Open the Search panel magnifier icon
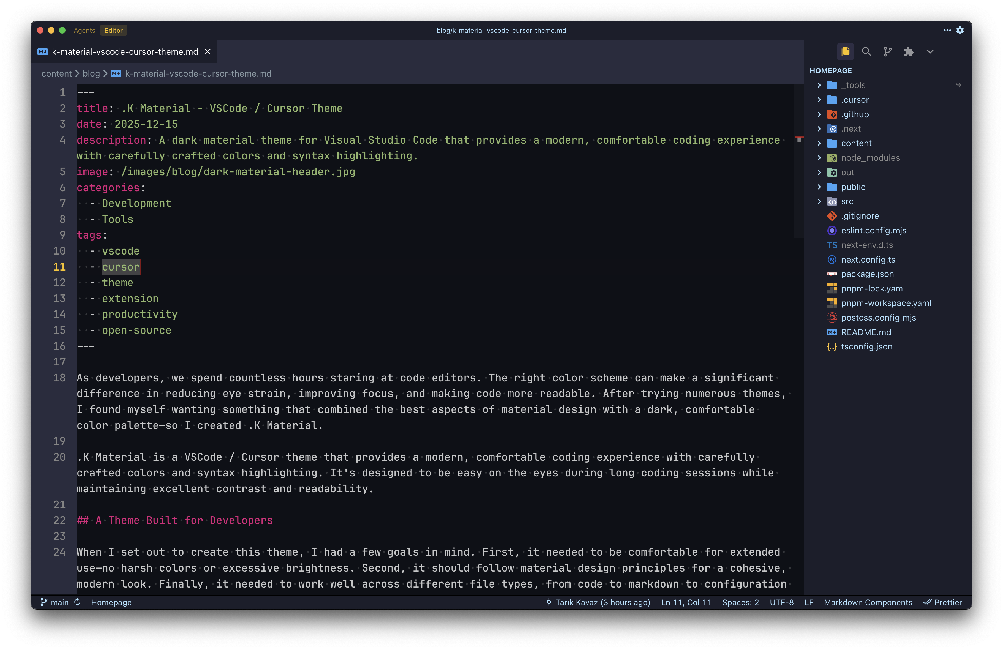This screenshot has width=1003, height=650. tap(866, 52)
